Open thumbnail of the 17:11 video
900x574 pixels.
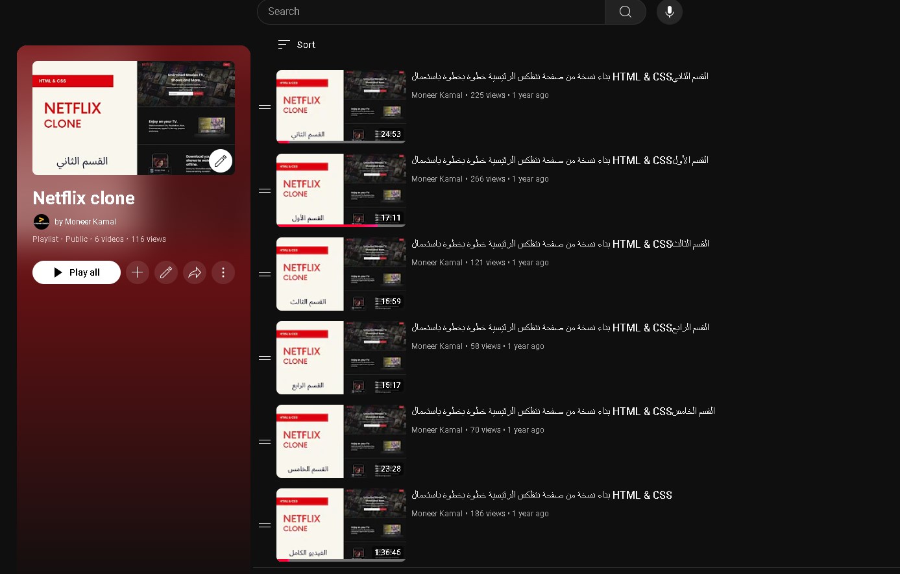pyautogui.click(x=341, y=190)
